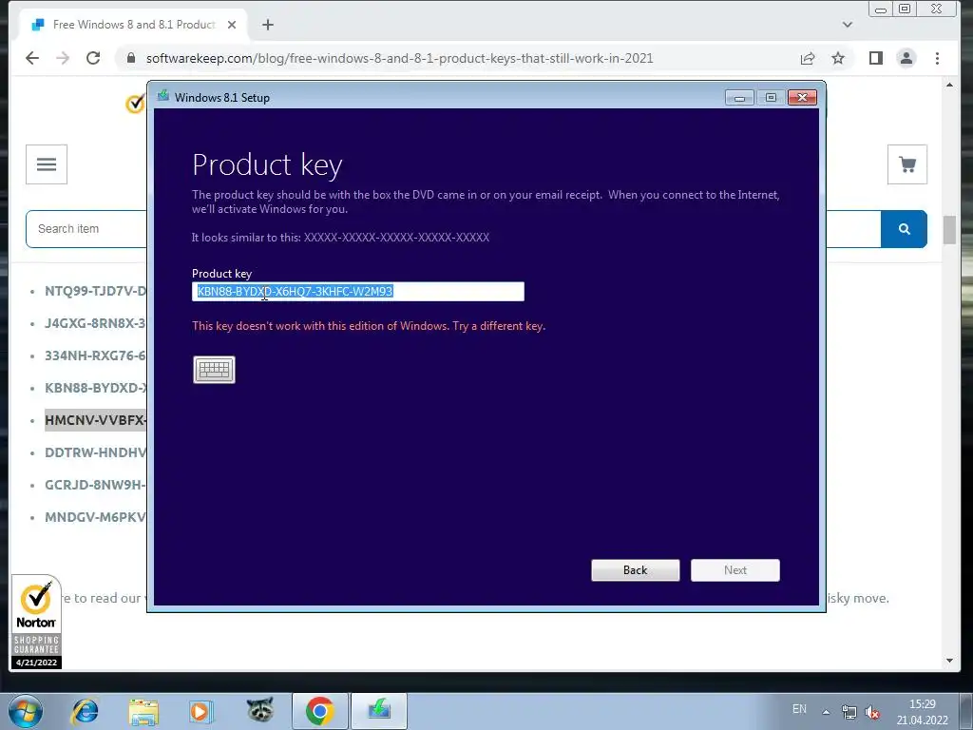This screenshot has height=730, width=973.
Task: Open a new tab with plus button
Action: pos(267,25)
